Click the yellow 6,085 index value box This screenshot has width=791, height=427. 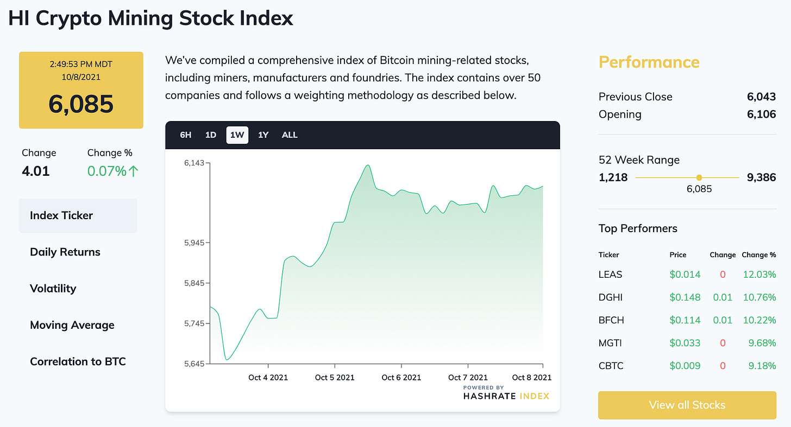[x=81, y=91]
